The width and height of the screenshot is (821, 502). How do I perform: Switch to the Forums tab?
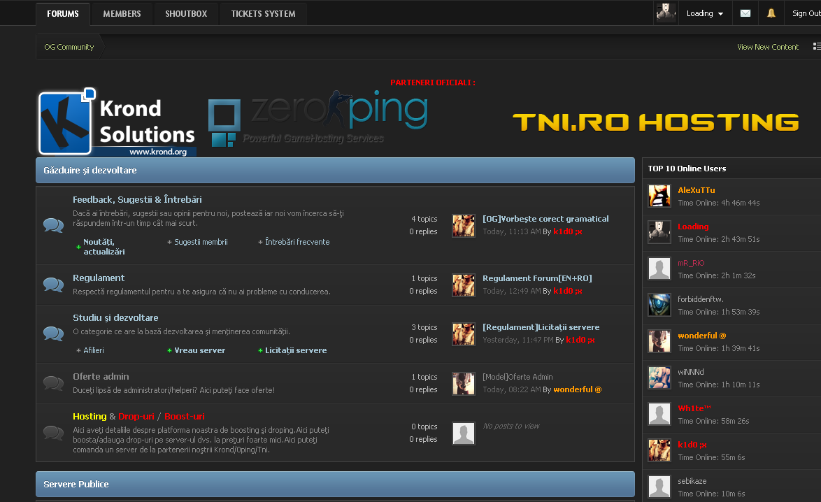pyautogui.click(x=63, y=13)
